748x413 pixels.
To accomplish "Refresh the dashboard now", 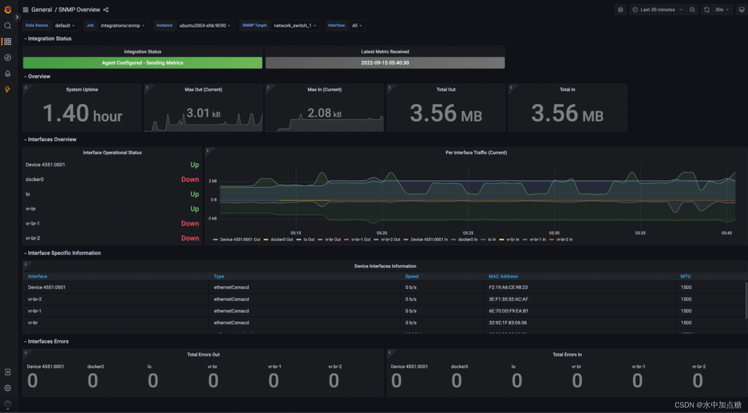I will pos(707,10).
